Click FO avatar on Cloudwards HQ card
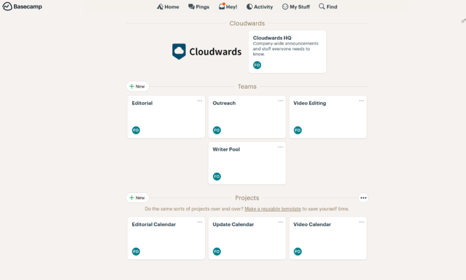This screenshot has height=280, width=466. (257, 65)
